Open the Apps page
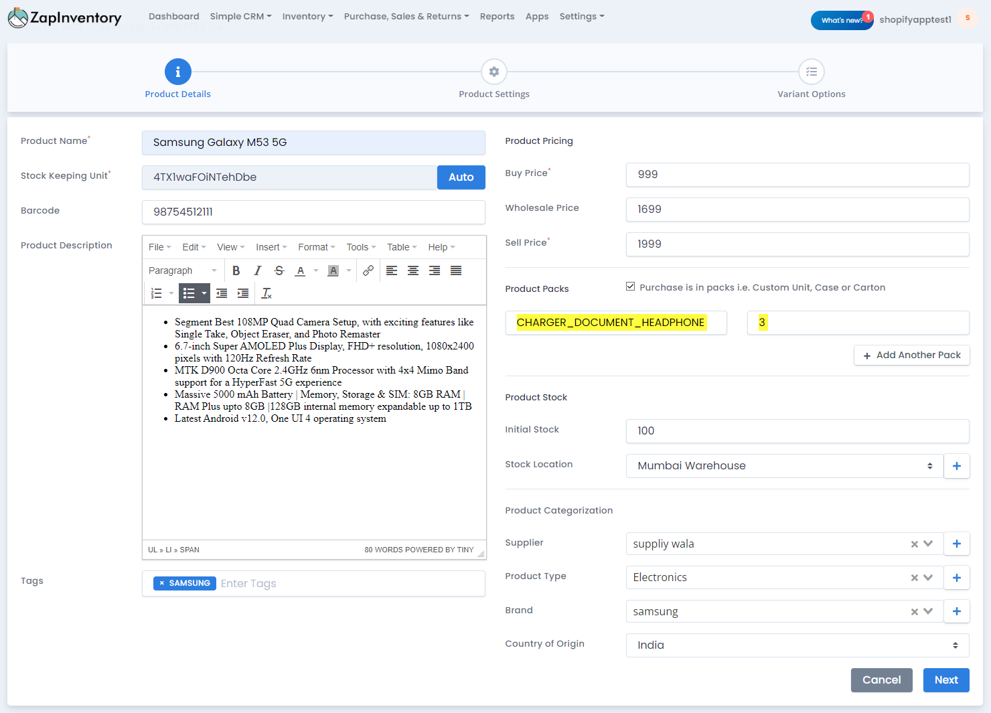This screenshot has width=991, height=713. pos(537,16)
